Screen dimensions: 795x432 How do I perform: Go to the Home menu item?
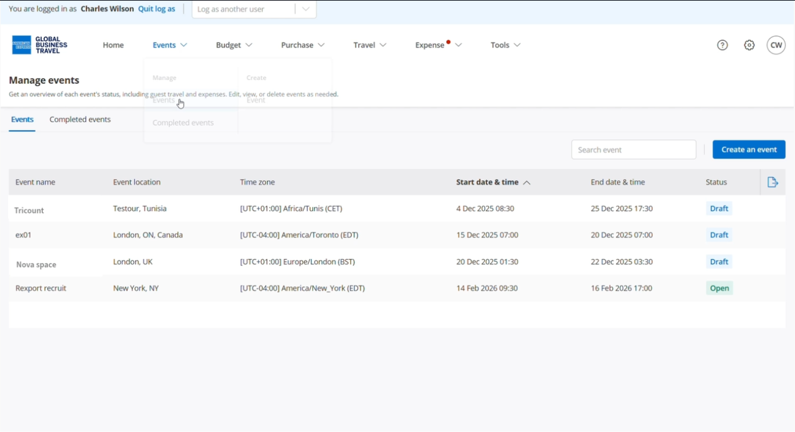click(113, 45)
